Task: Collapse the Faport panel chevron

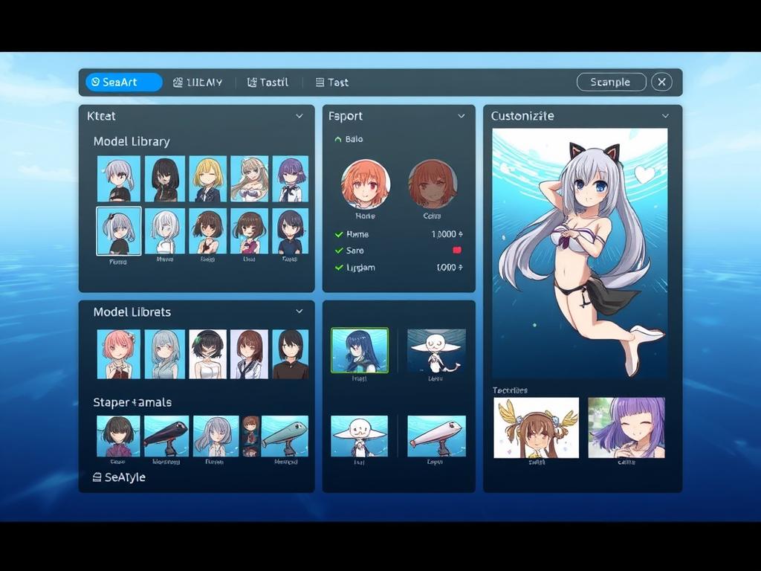Action: click(461, 116)
